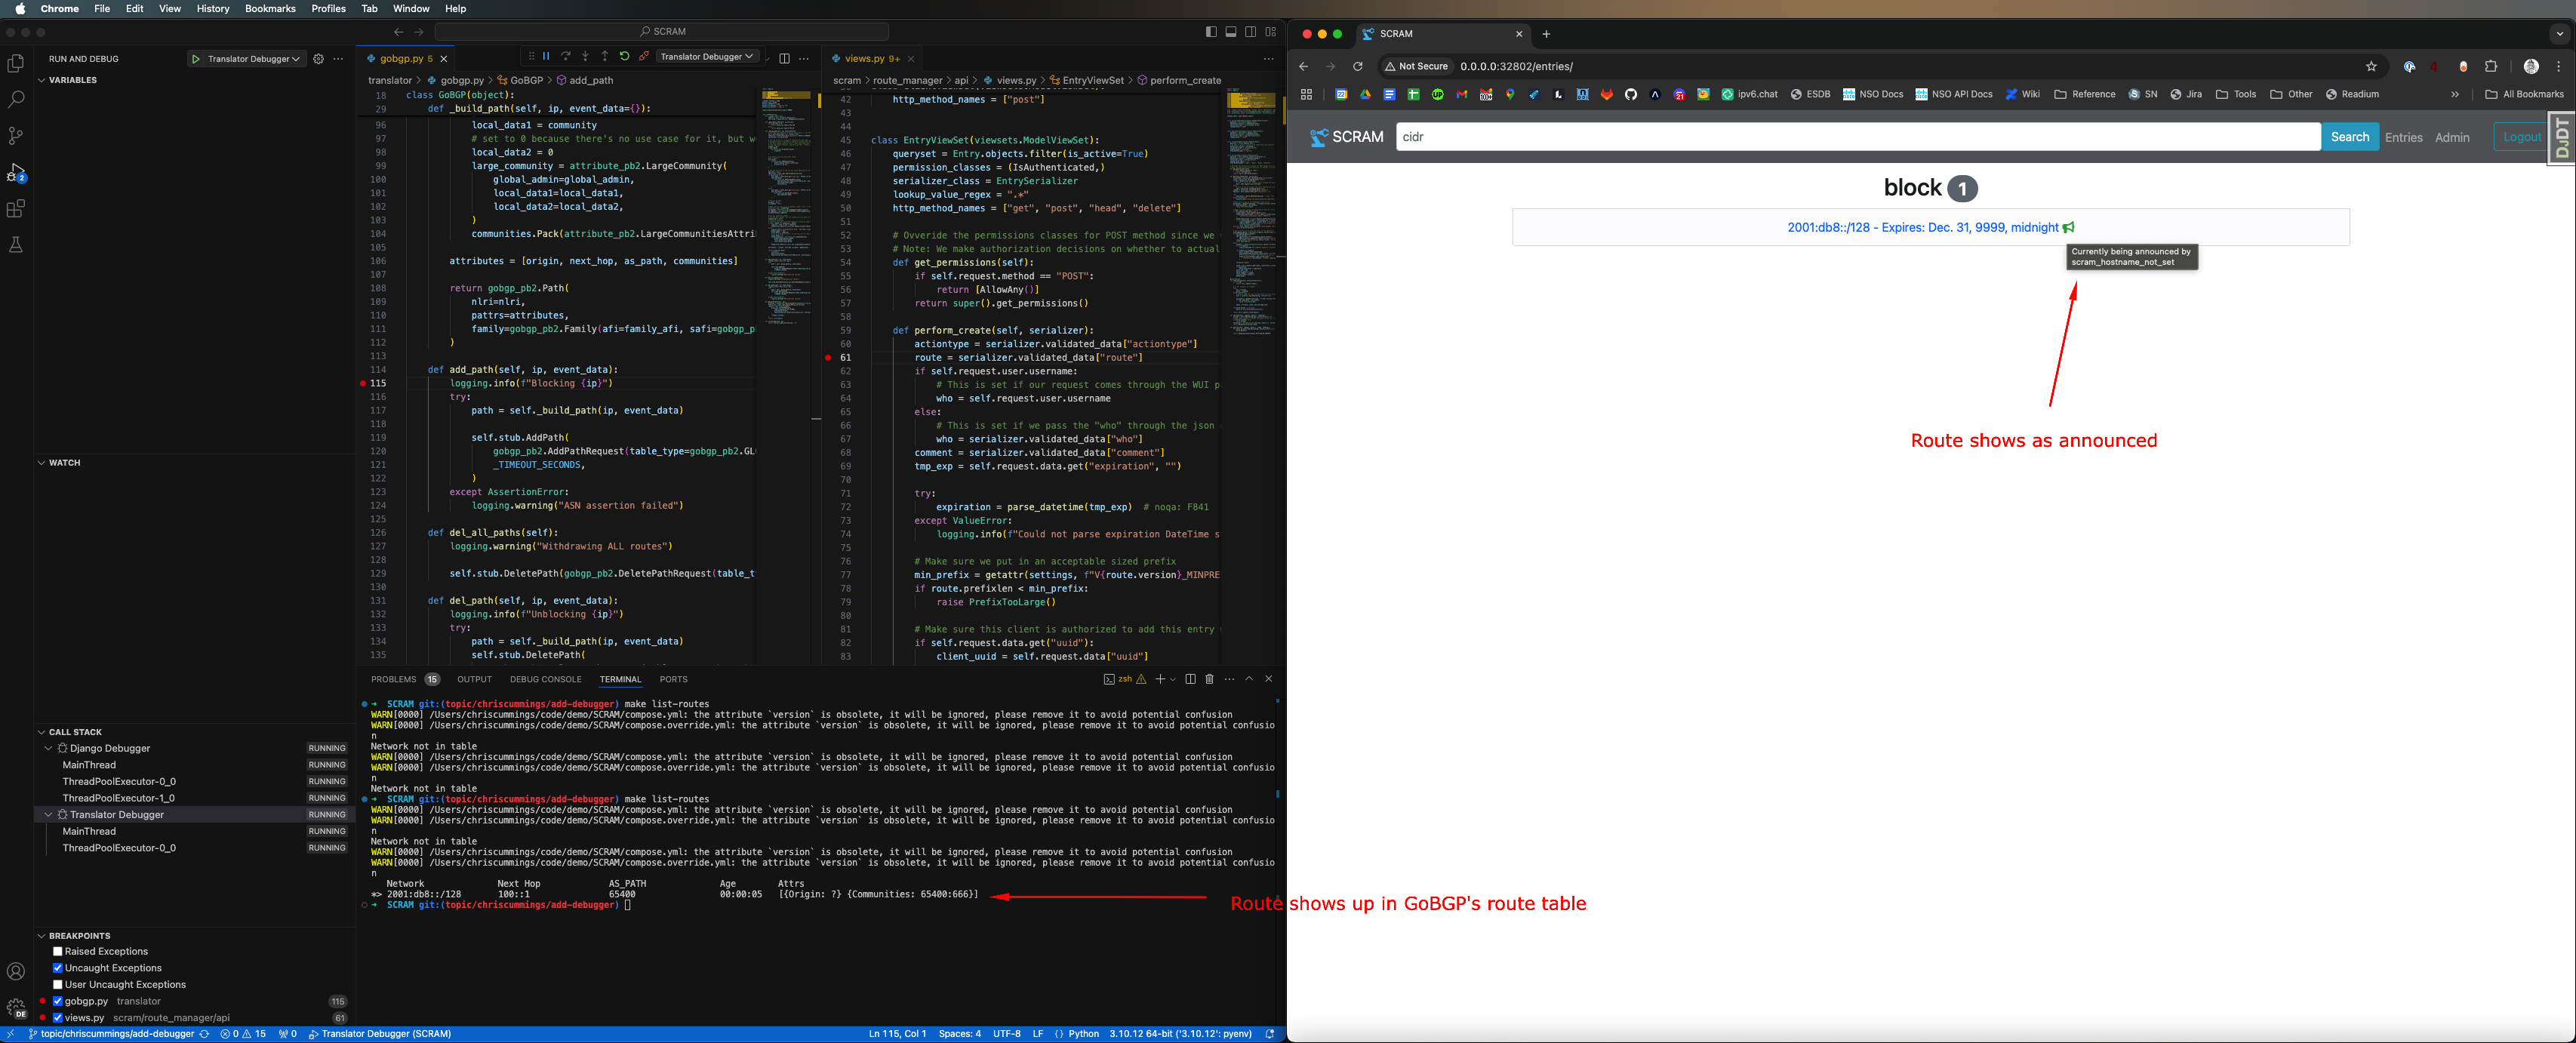Viewport: 2576px width, 1043px height.
Task: Click the green Start Debugging play button
Action: (x=196, y=59)
